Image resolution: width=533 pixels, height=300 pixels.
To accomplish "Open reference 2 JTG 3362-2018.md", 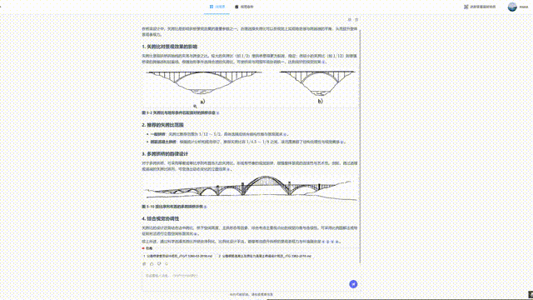I will coord(265,256).
